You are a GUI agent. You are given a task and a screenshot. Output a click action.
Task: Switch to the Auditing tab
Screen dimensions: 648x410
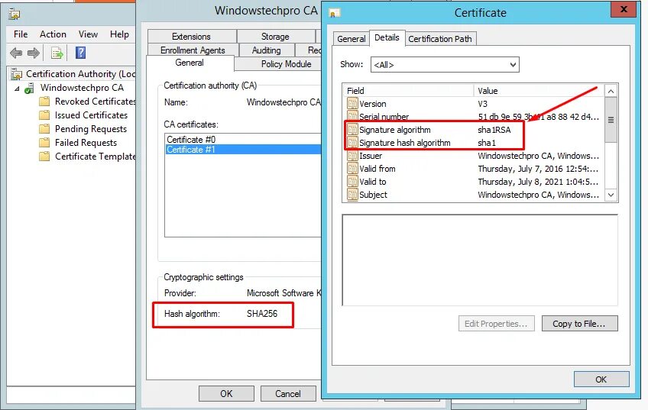click(x=267, y=50)
